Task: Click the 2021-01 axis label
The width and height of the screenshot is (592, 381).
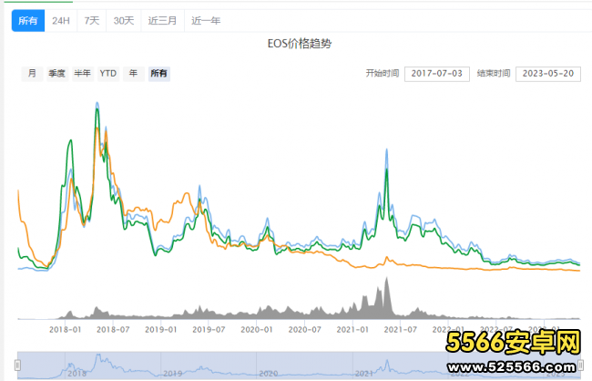Action: (x=352, y=330)
